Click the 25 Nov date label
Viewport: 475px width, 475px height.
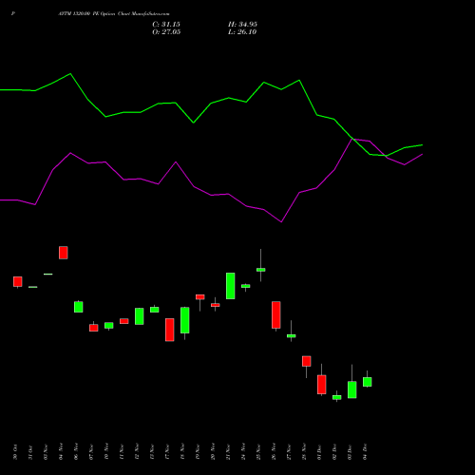[x=258, y=452]
